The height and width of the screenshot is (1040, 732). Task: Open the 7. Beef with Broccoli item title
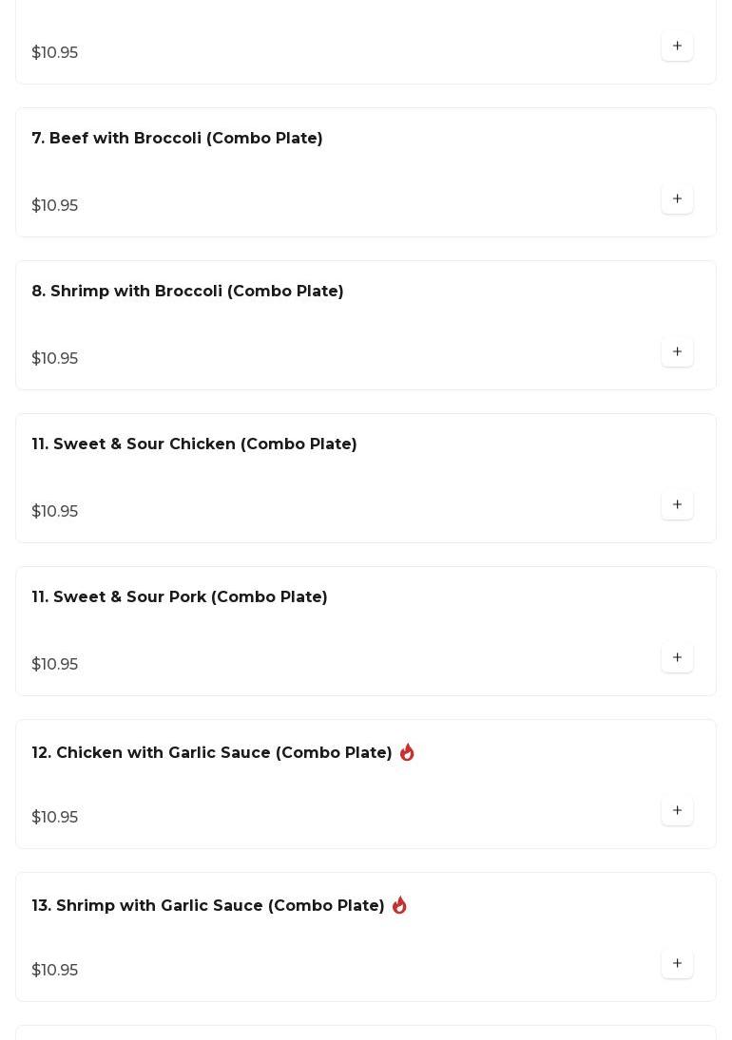tap(177, 138)
